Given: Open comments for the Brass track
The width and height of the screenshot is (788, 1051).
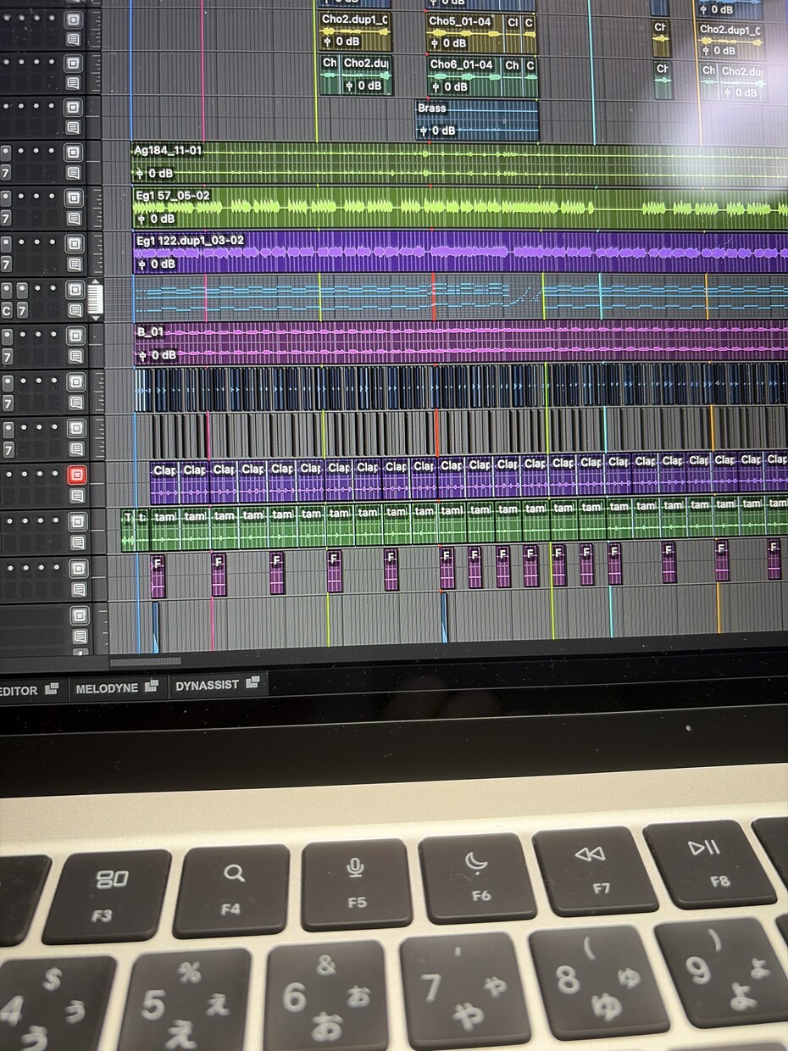Looking at the screenshot, I should click(x=74, y=129).
